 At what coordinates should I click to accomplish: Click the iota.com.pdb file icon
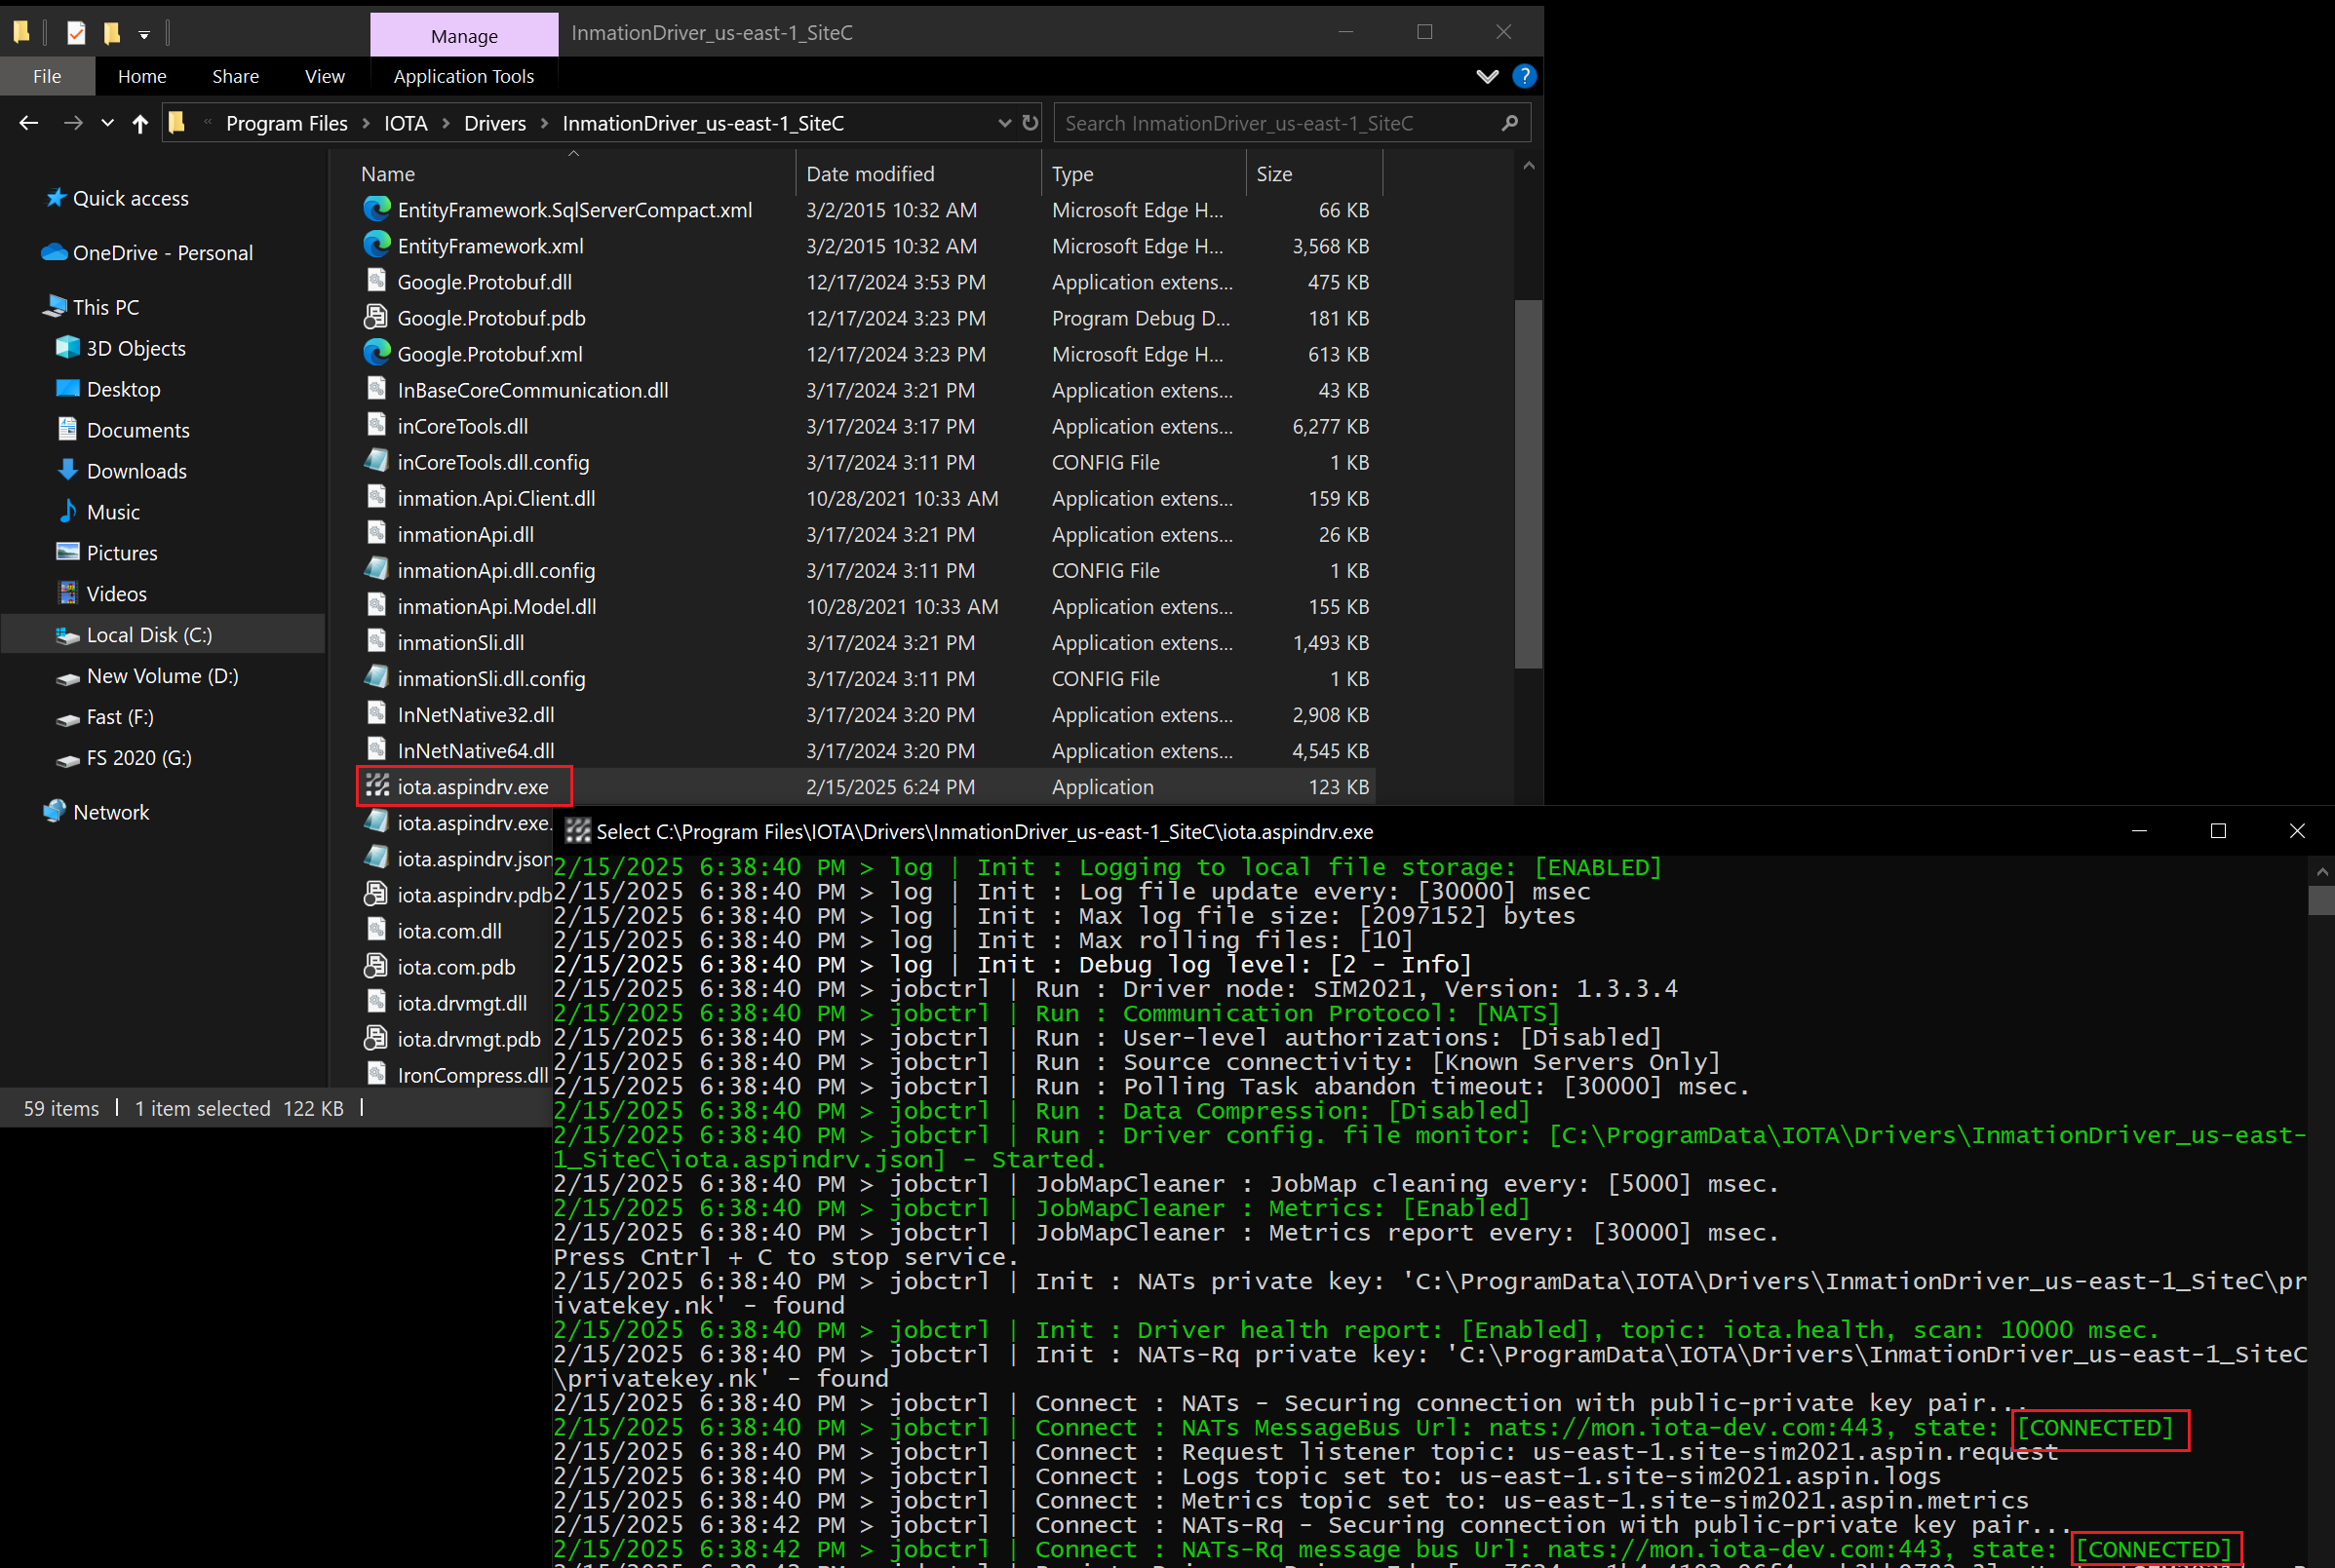pyautogui.click(x=376, y=966)
